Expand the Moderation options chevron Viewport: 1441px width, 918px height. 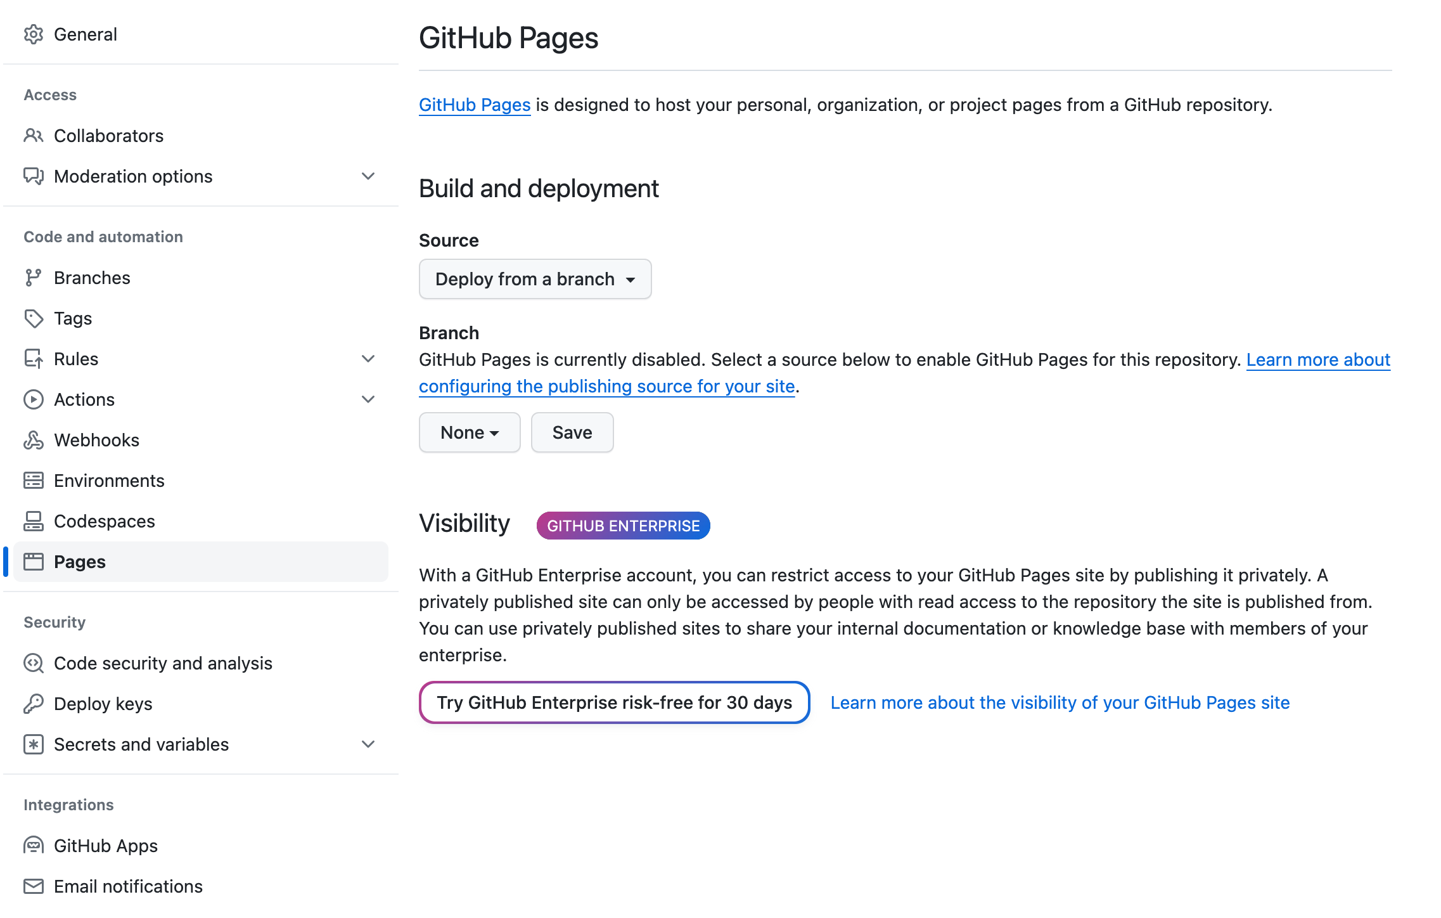point(368,176)
